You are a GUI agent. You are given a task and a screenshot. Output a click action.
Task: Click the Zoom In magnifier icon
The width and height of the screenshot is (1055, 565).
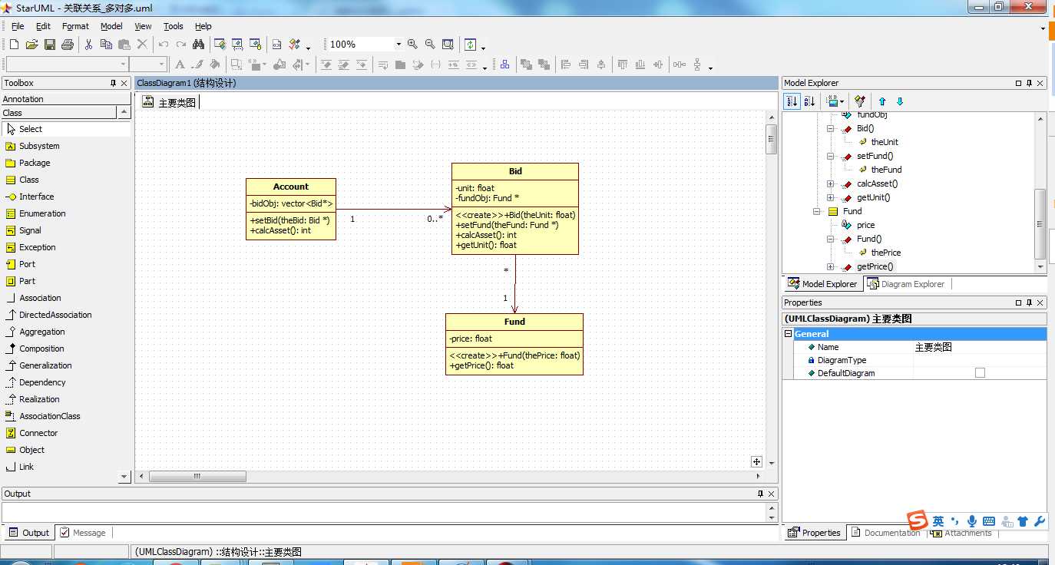click(x=412, y=45)
